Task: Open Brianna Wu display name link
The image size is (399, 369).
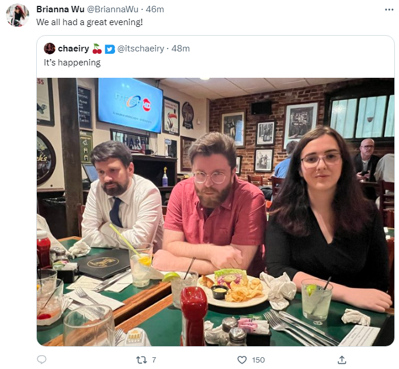Action: click(x=60, y=9)
